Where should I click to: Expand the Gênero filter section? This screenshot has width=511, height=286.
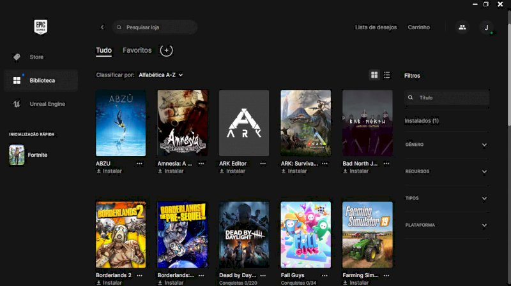click(x=446, y=145)
